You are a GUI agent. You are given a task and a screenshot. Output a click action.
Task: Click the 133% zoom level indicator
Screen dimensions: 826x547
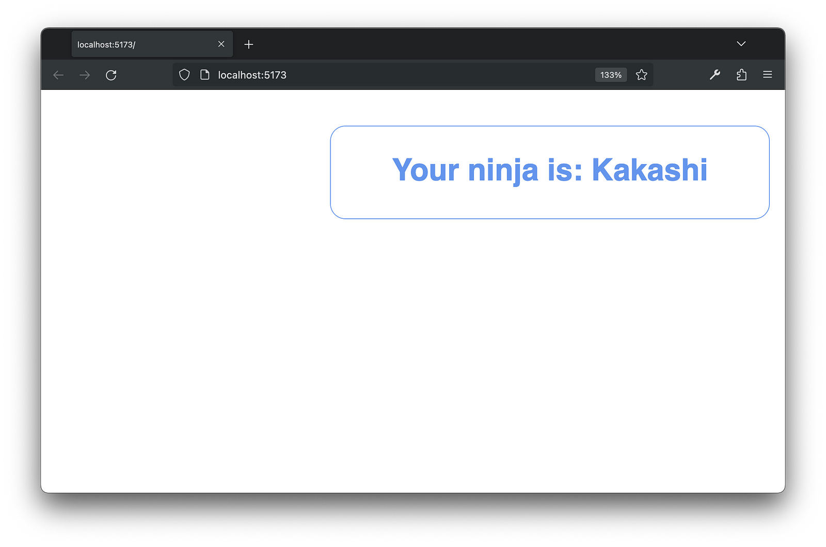tap(611, 75)
